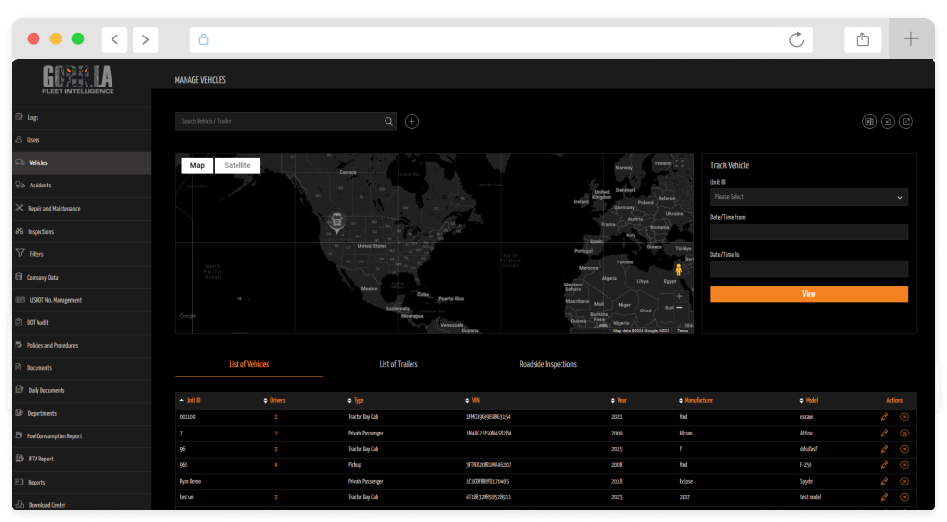Click the export share icon top right

(x=905, y=121)
